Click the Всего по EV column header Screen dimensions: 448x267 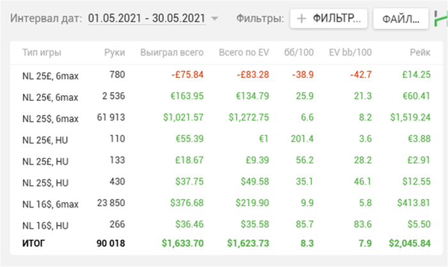point(242,53)
